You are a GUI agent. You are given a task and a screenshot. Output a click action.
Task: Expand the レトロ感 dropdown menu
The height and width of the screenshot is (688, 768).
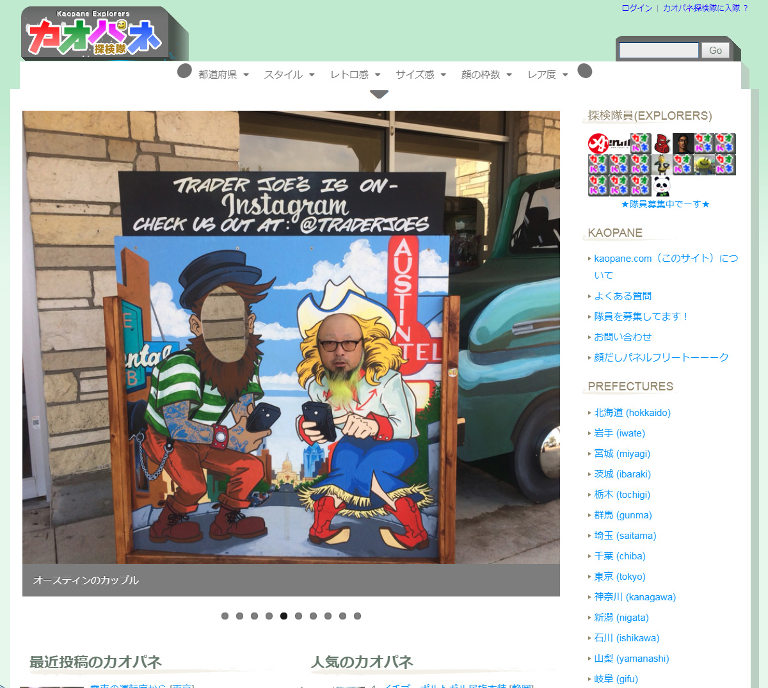[x=355, y=75]
